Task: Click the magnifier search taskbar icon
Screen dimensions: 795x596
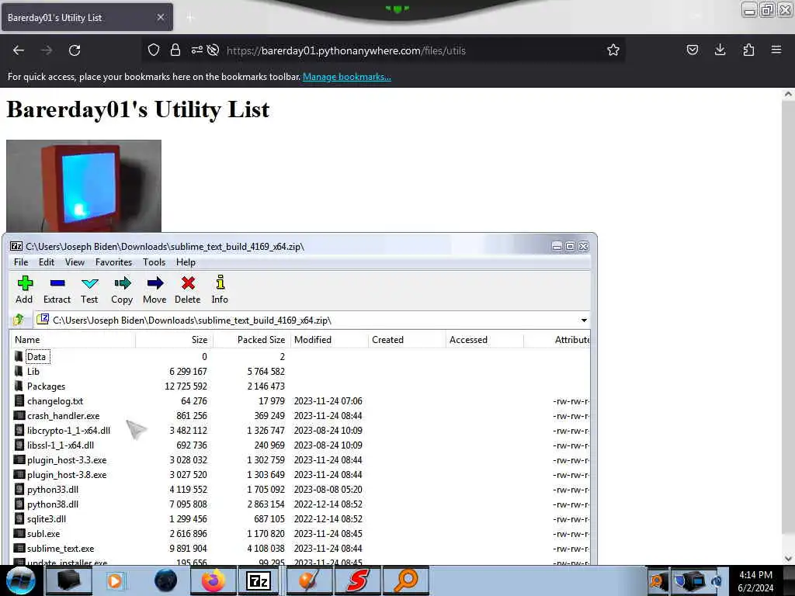Action: [406, 580]
